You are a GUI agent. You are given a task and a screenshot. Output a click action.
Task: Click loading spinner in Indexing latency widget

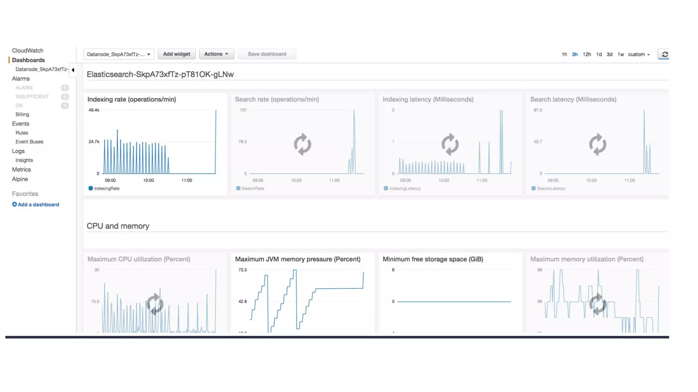(450, 144)
